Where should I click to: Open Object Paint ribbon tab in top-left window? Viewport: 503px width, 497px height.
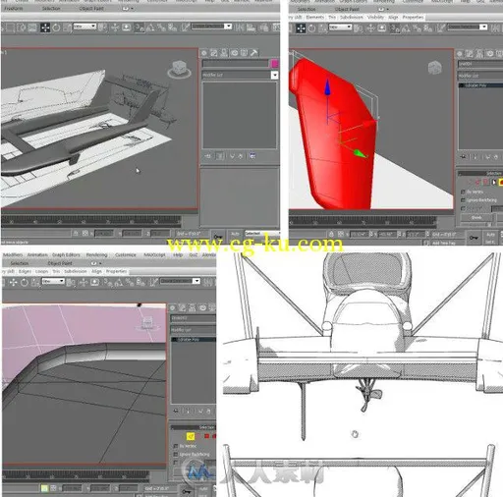[91, 9]
